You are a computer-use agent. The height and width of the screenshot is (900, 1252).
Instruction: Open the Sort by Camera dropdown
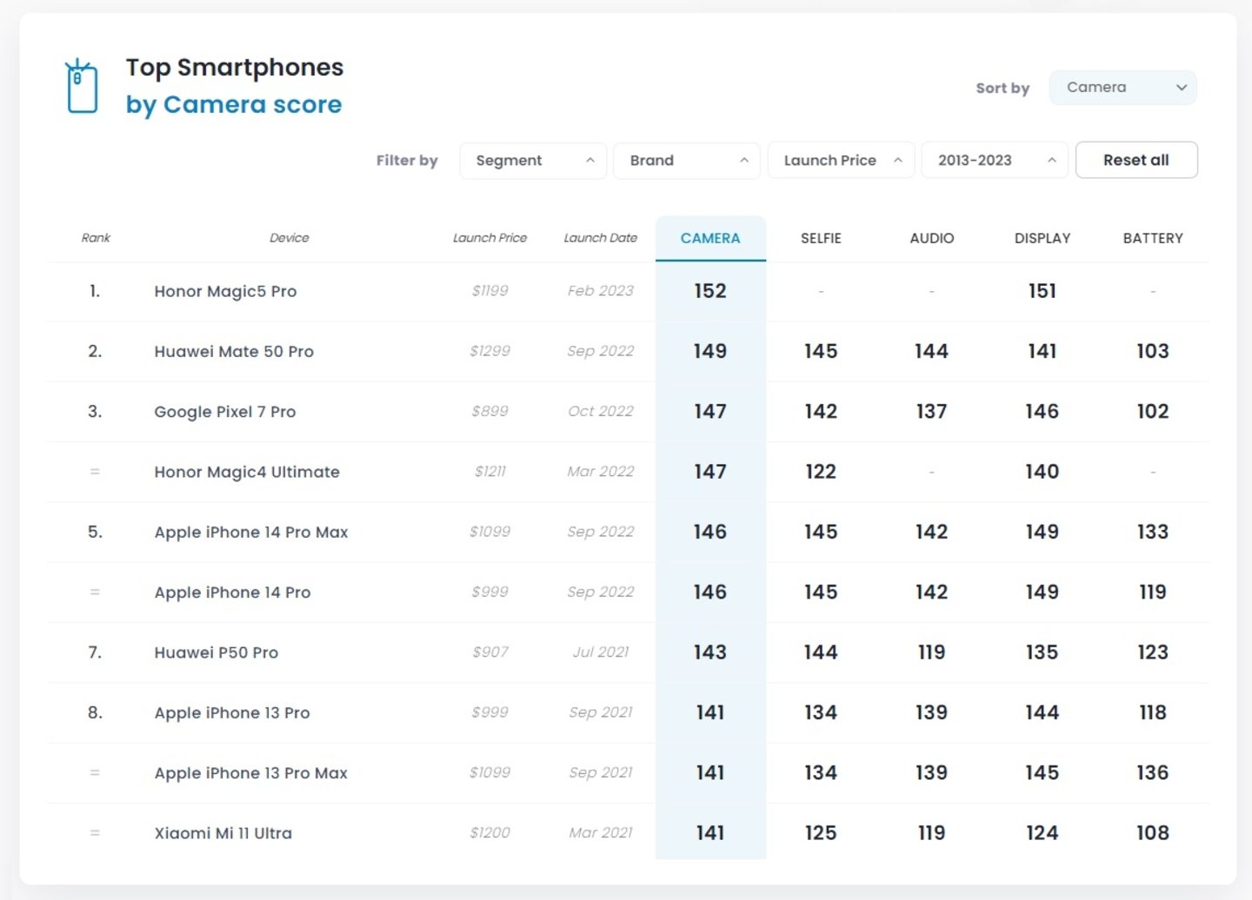coord(1122,88)
